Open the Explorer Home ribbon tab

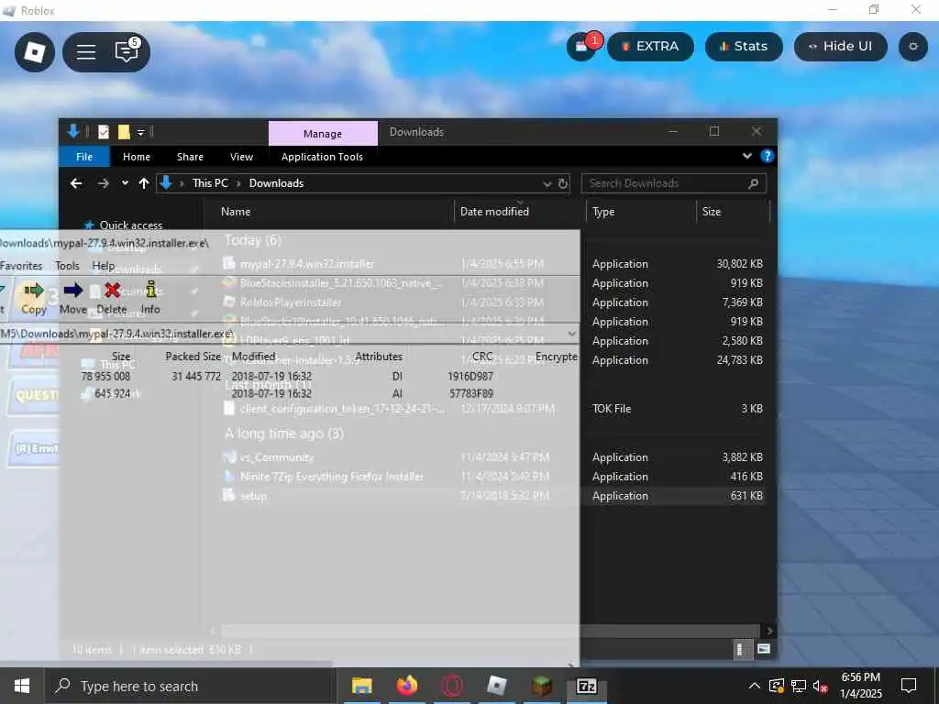coord(137,157)
